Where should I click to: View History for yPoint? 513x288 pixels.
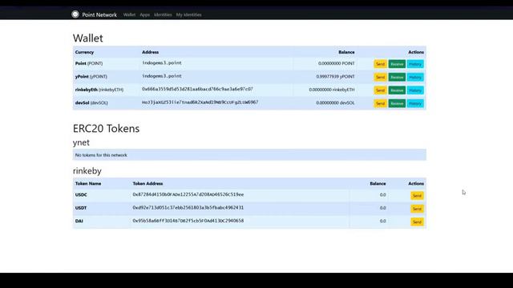pos(415,77)
